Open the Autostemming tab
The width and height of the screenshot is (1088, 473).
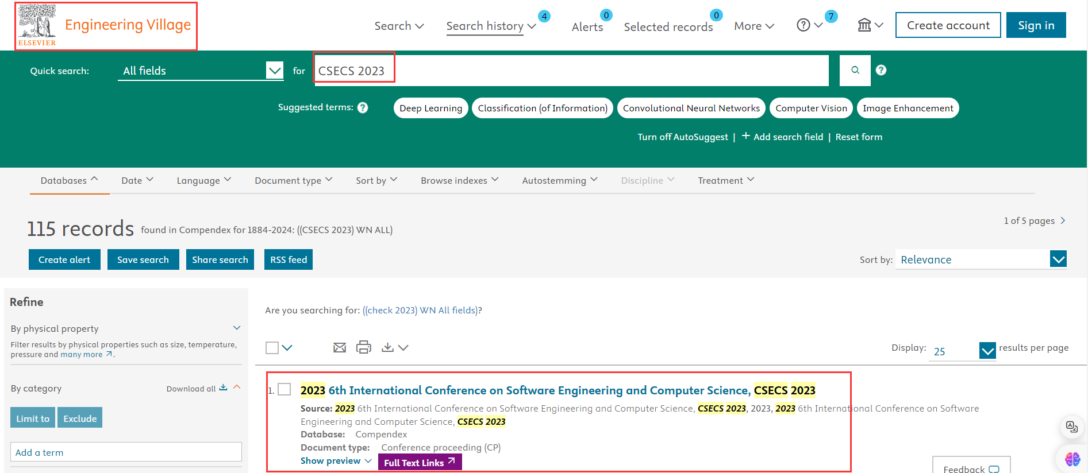(560, 180)
